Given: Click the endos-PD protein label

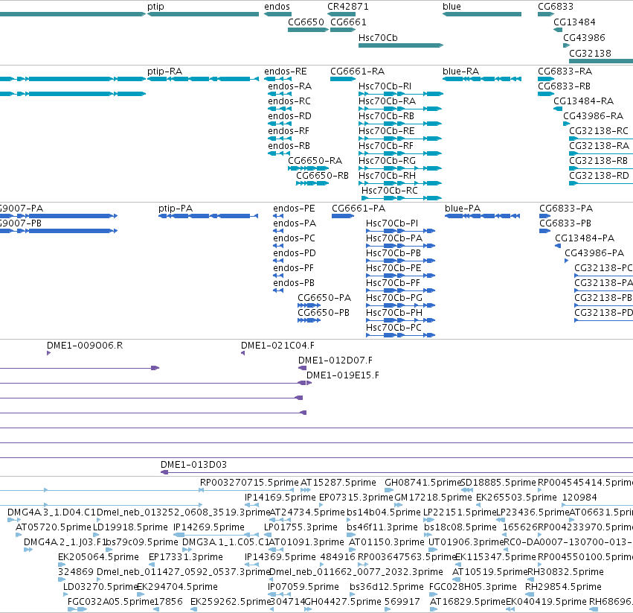Looking at the screenshot, I should click(295, 253).
